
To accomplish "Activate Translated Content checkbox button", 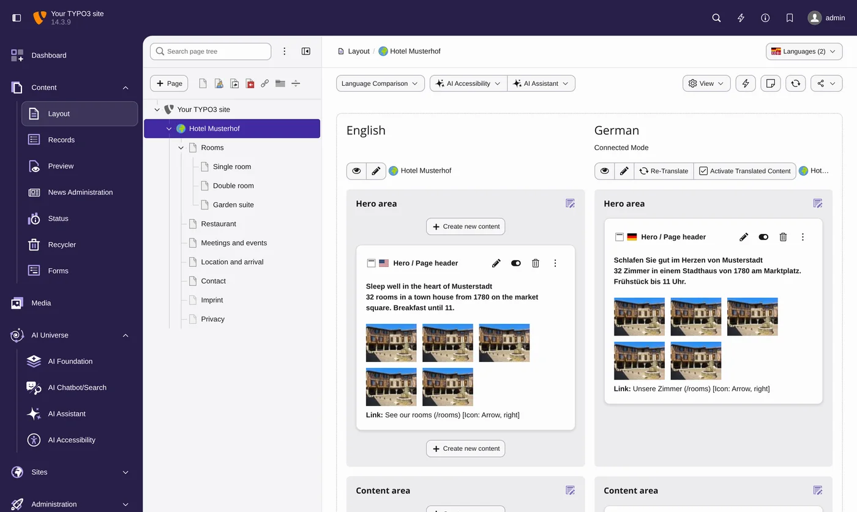I will click(744, 171).
